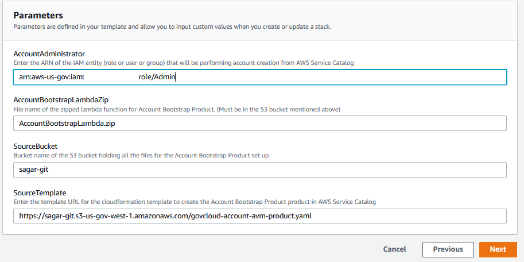This screenshot has height=262, width=524.
Task: Click the SourceBucket field containing sagar-git
Action: point(260,169)
